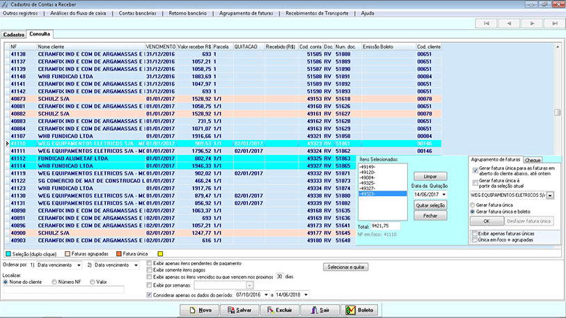Image resolution: width=566 pixels, height=318 pixels.
Task: Switch to the Cadastro tab
Action: click(13, 34)
